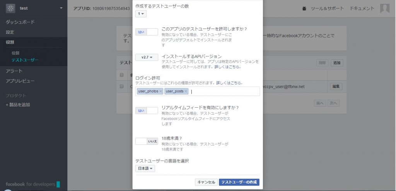Click the 編集 button in the user row

coord(336,86)
